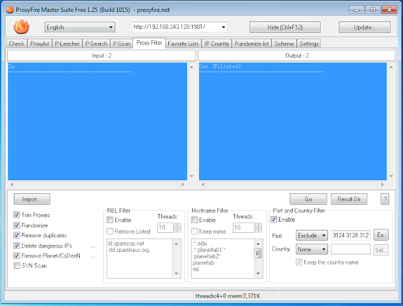Open the Result Dir button

click(349, 199)
